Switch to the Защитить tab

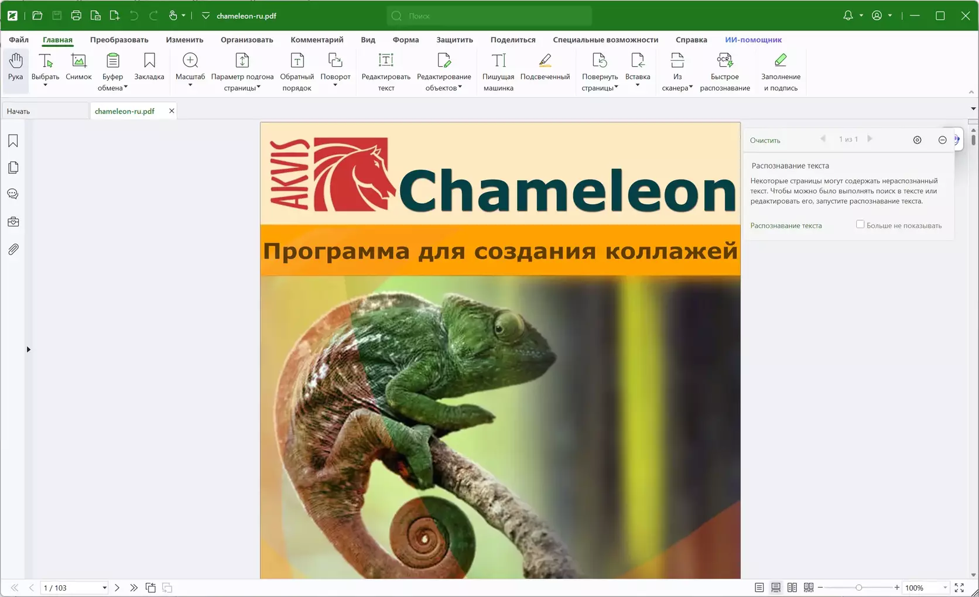tap(454, 40)
